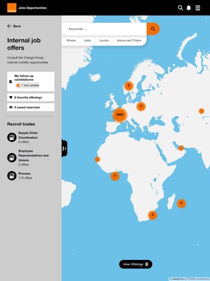Viewport: 210px width, 281px height.
Task: Click the orange marker on Senegal coast
Action: [97, 159]
